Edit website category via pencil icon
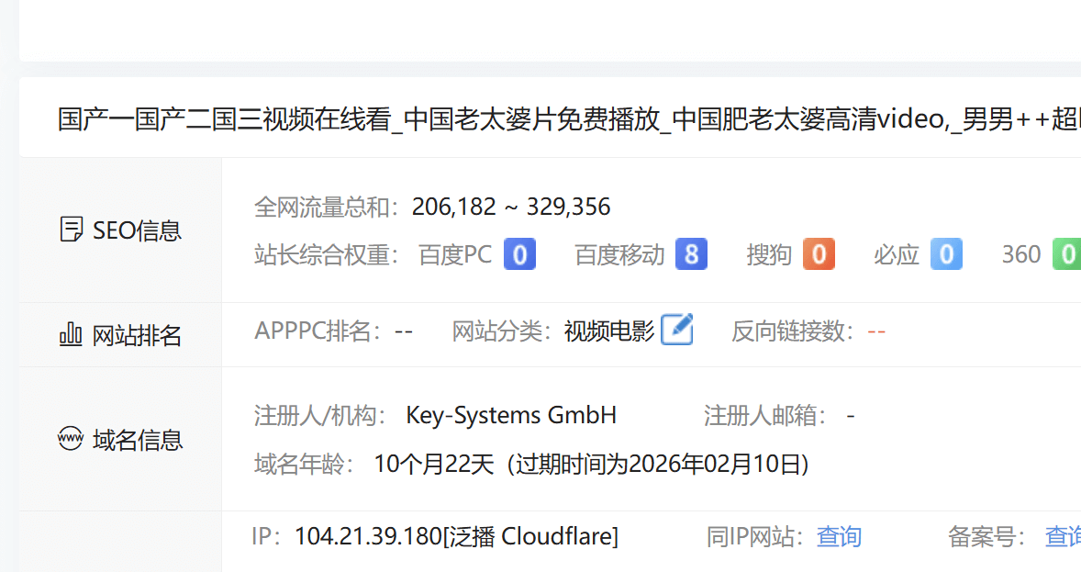1081x572 pixels. click(677, 329)
